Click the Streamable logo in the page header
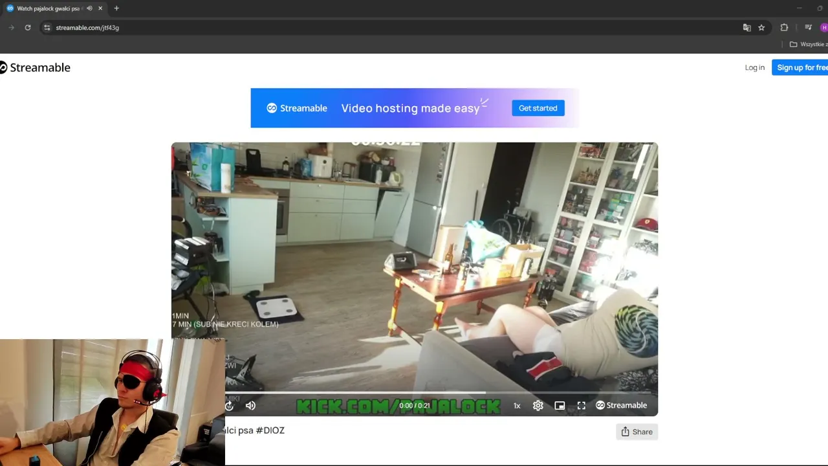The height and width of the screenshot is (466, 828). [x=35, y=67]
